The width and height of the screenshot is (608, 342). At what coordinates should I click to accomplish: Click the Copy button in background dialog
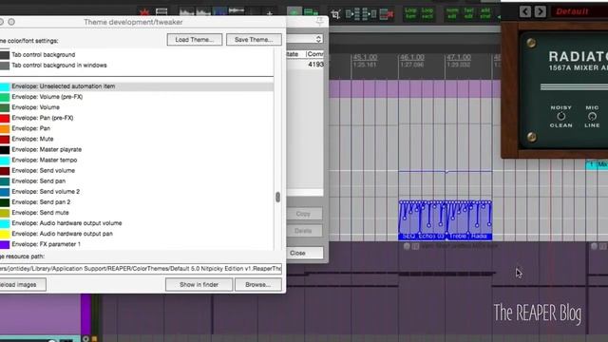(304, 214)
